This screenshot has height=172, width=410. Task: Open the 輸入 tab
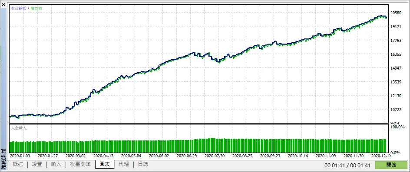(x=56, y=165)
